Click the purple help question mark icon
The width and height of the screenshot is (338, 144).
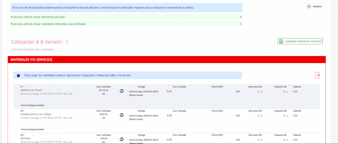(x=18, y=76)
